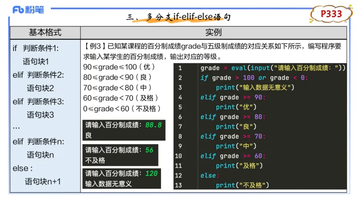This screenshot has height=200, width=357.
Task: Click code line 7 print("良")
Action: pos(236,127)
